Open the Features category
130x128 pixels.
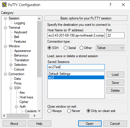[x=20, y=42]
